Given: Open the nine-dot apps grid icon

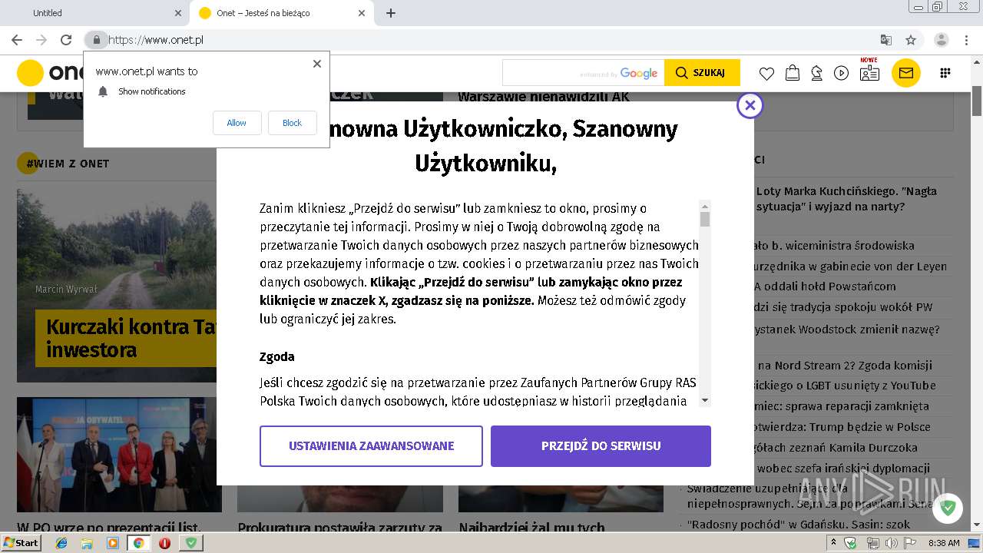Looking at the screenshot, I should [945, 73].
